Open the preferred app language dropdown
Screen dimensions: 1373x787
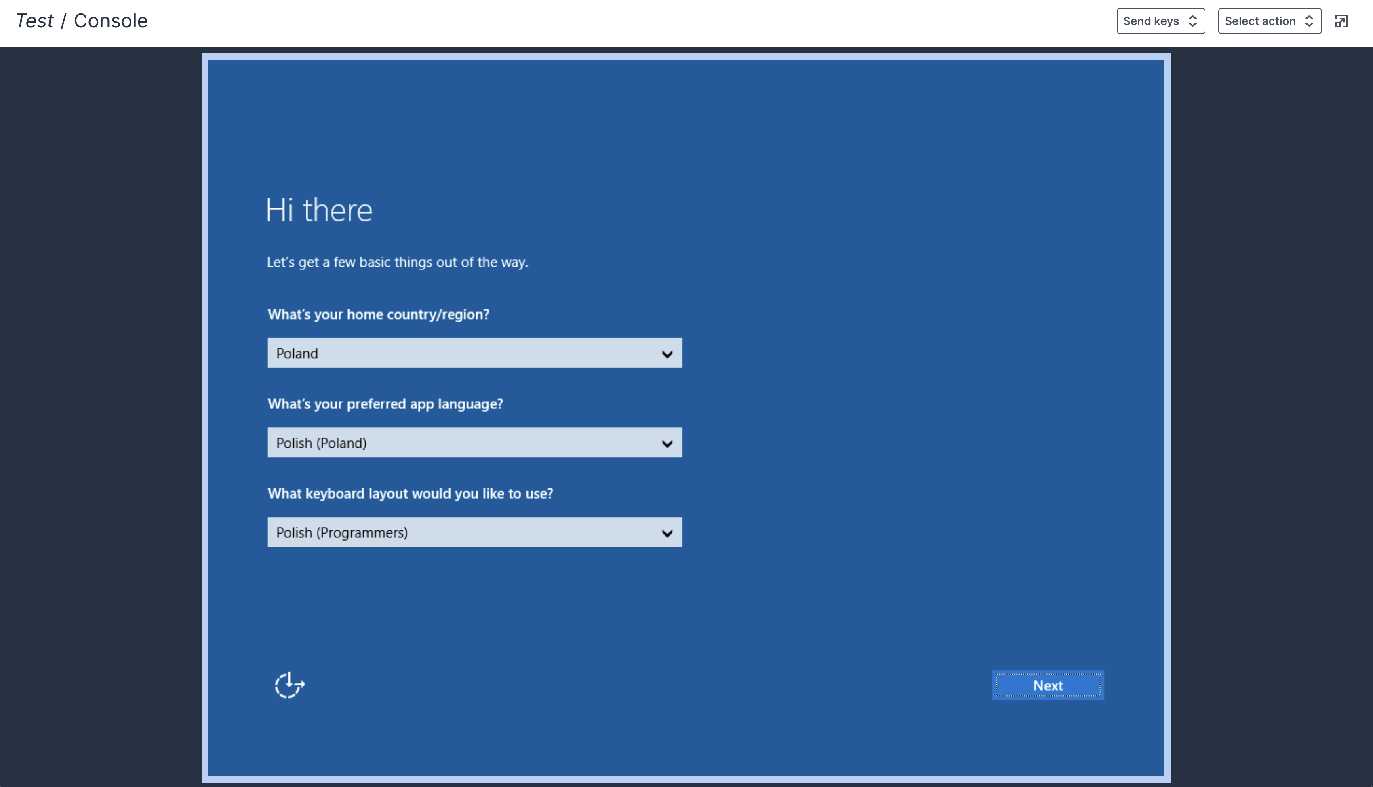coord(474,443)
